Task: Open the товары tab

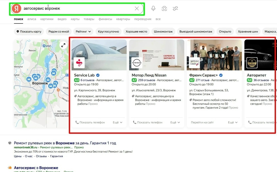Action: [x=89, y=19]
